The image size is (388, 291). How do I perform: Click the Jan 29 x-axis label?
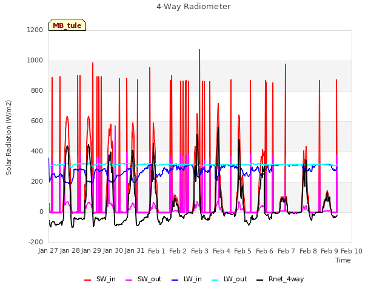click(x=92, y=251)
